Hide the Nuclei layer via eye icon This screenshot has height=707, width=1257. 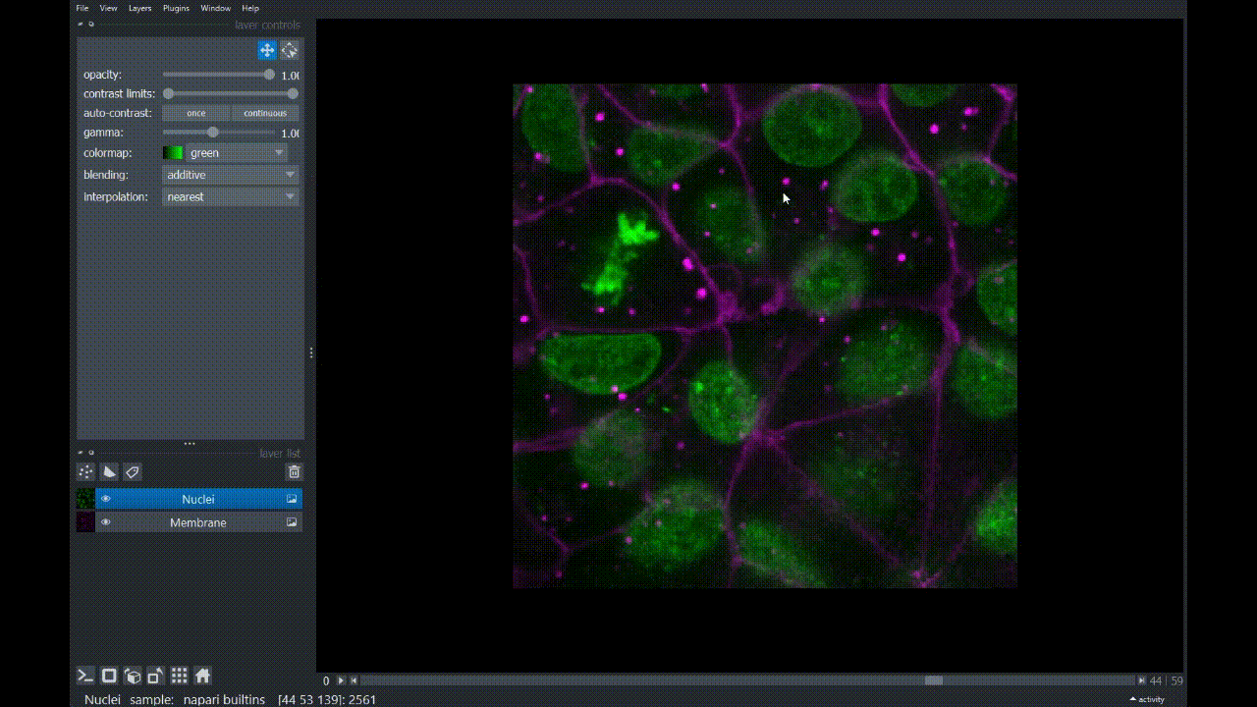(x=106, y=499)
